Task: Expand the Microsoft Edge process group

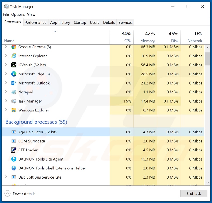Action: pos(6,74)
